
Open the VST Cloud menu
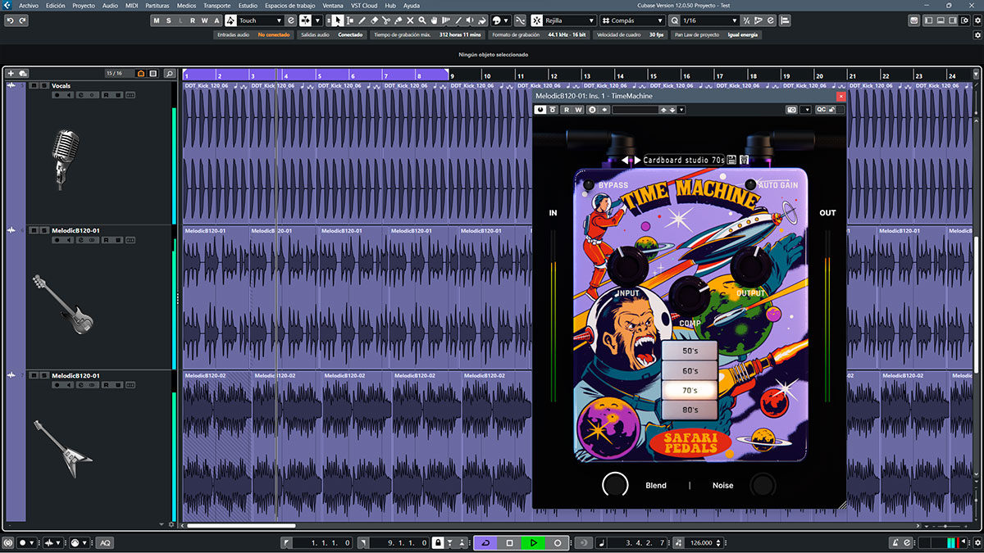tap(364, 6)
